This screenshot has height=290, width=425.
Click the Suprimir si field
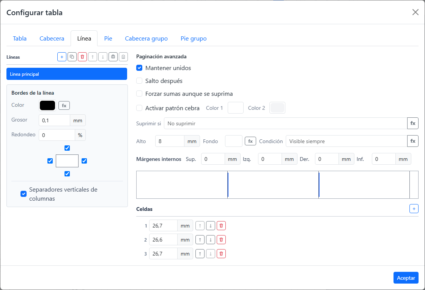[x=286, y=123]
